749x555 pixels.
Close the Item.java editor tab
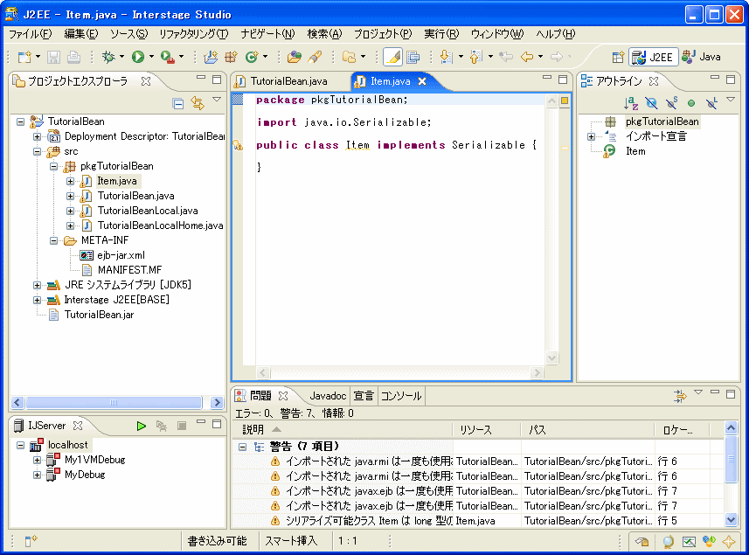(422, 81)
